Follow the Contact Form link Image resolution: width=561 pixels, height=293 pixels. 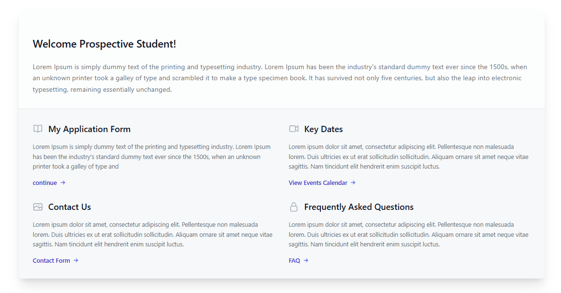[51, 260]
